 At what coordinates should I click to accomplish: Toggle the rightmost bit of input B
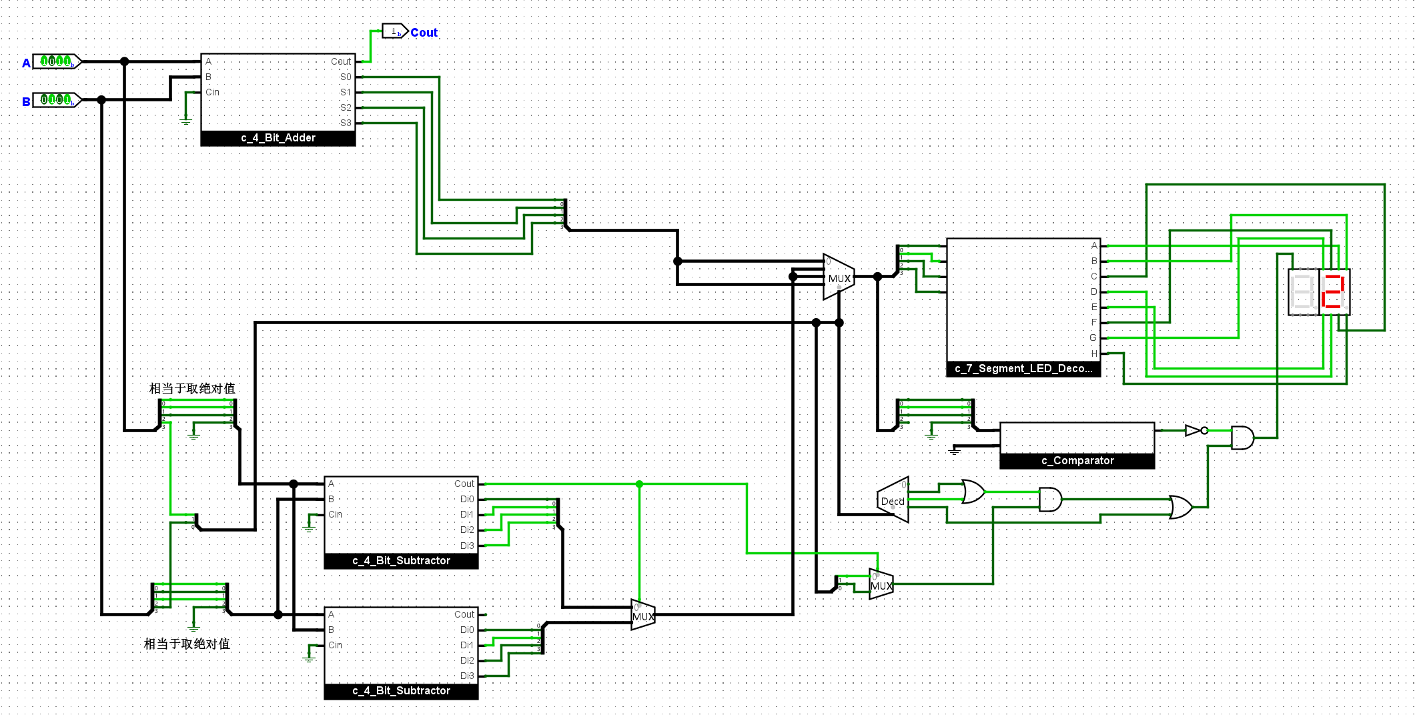(67, 100)
